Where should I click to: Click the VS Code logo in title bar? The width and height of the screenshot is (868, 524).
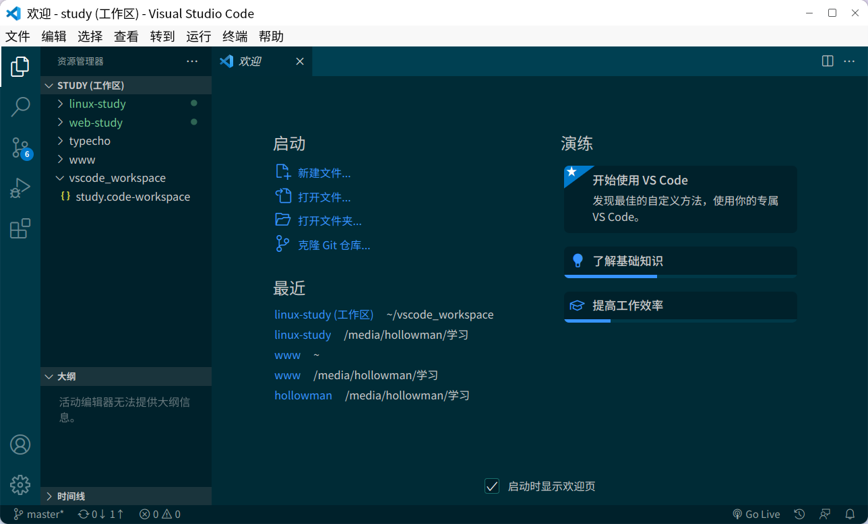coord(13,13)
